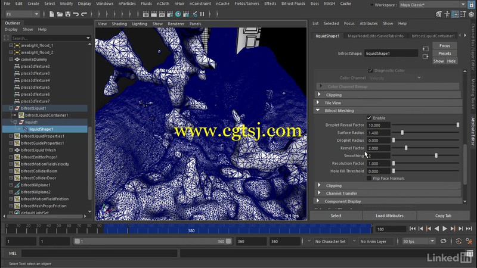Select bifrostLiquid1Mesh in the Outliner
477x268 pixels.
tap(38, 150)
